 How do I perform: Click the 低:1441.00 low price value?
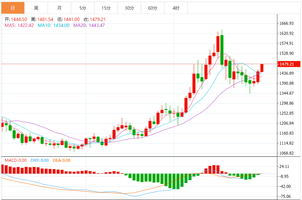pos(68,19)
